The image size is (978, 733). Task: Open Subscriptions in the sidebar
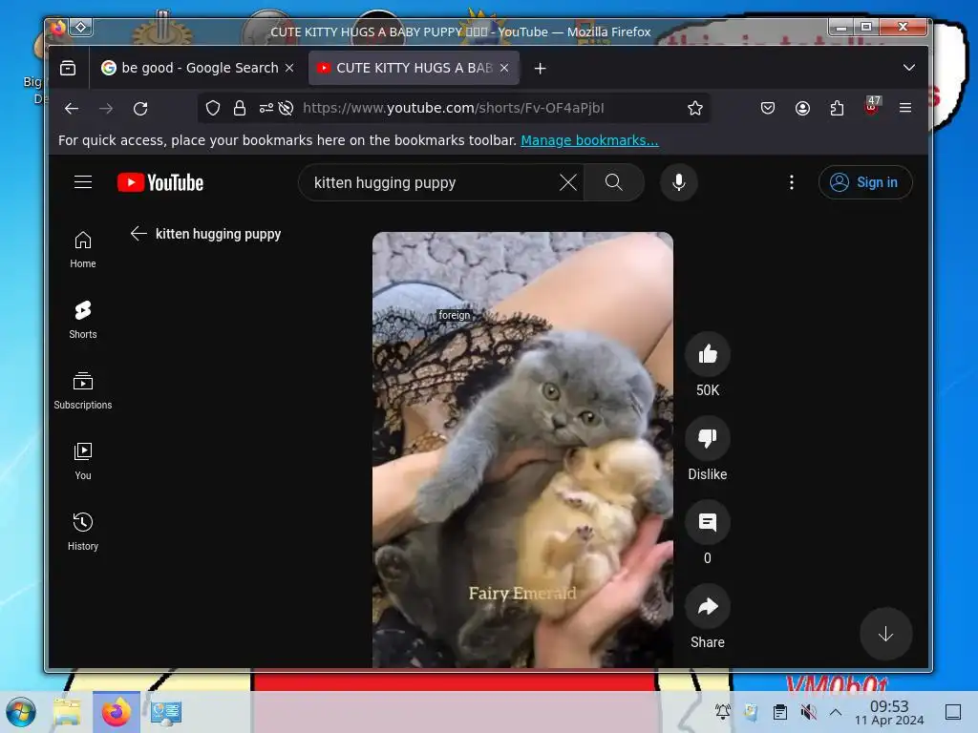click(83, 390)
